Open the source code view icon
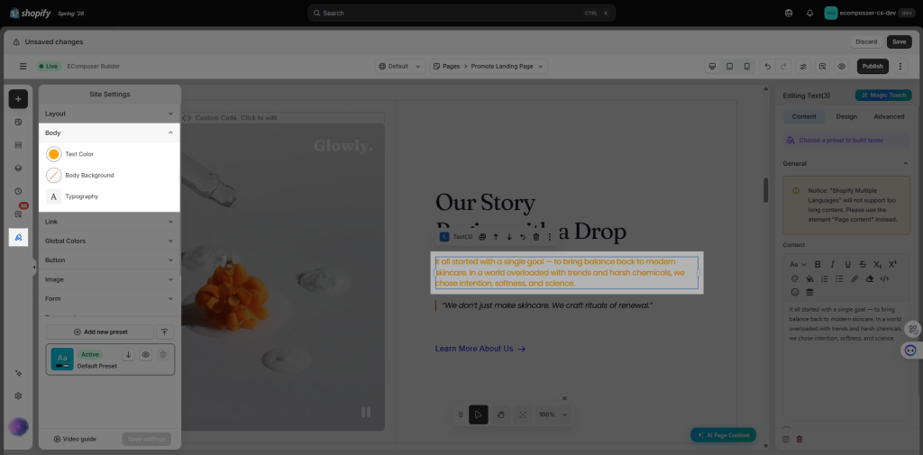Viewport: 923px width, 455px height. click(x=884, y=278)
